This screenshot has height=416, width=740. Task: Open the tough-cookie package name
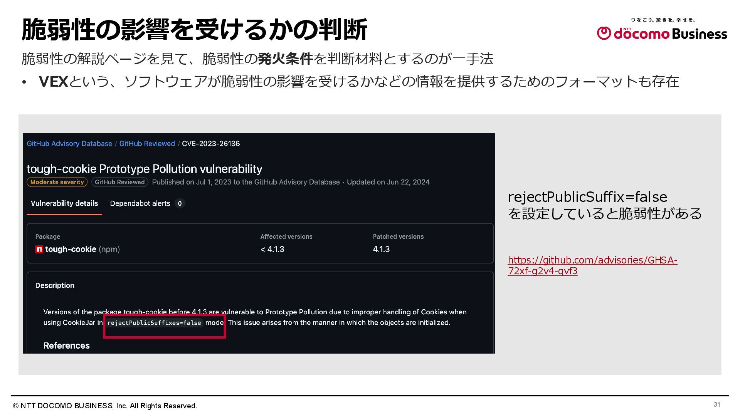[x=71, y=249]
